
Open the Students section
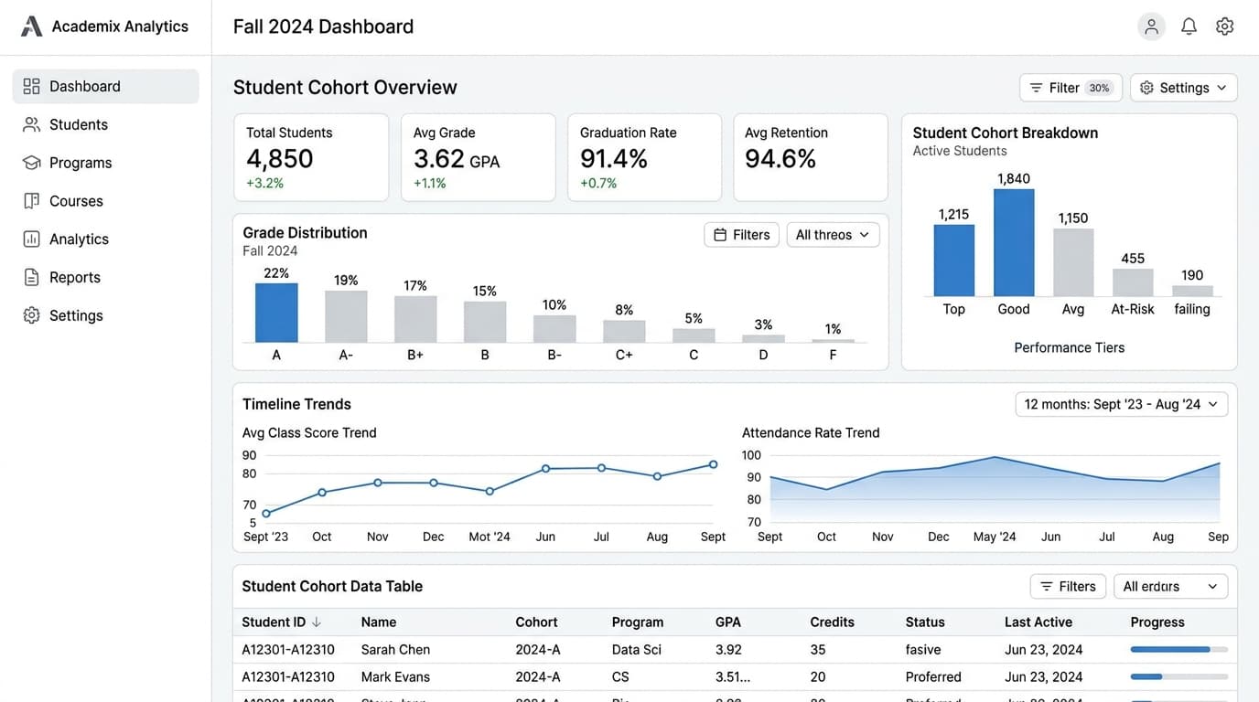[x=105, y=124]
